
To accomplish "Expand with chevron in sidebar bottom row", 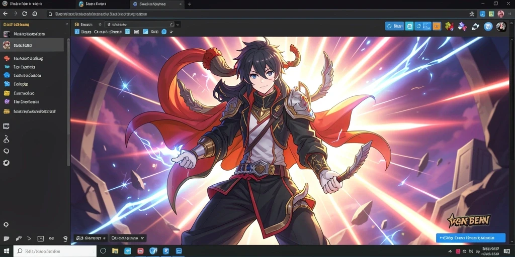I will point(29,238).
